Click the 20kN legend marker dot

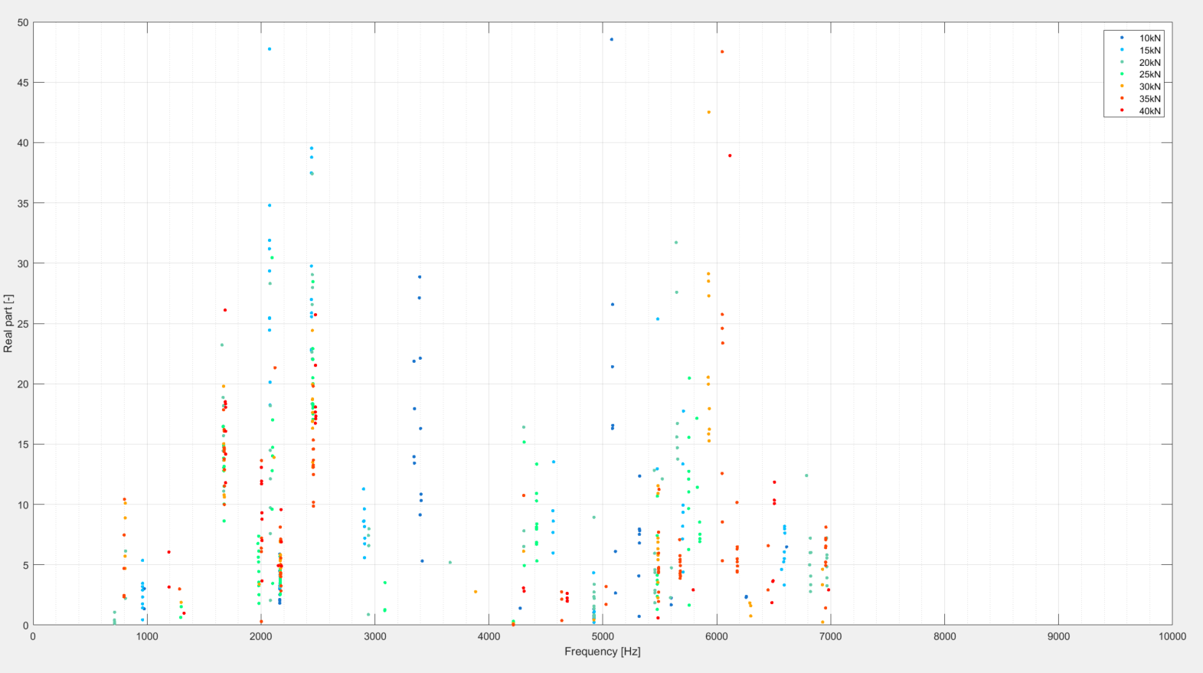click(1122, 62)
